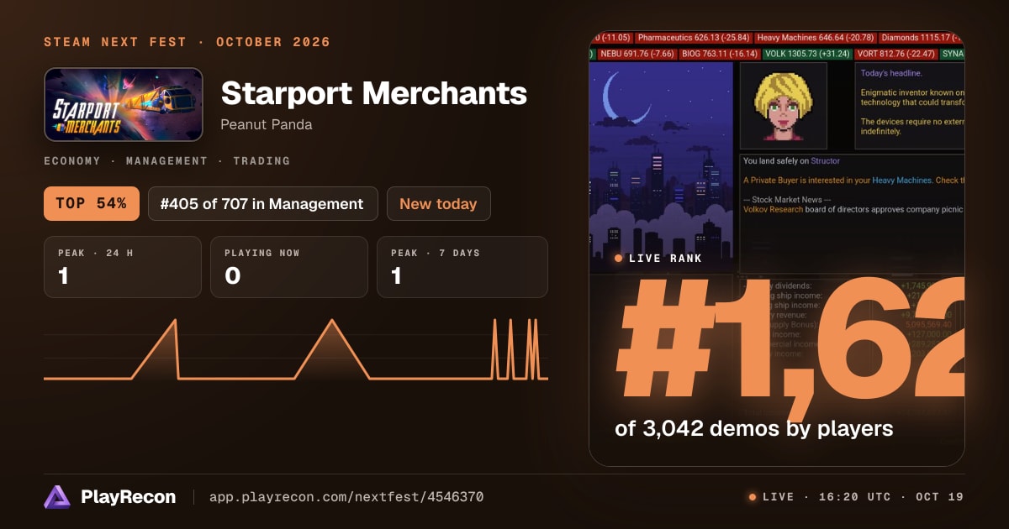Image resolution: width=1009 pixels, height=529 pixels.
Task: Click the Stock Market News heading
Action: pyautogui.click(x=786, y=199)
